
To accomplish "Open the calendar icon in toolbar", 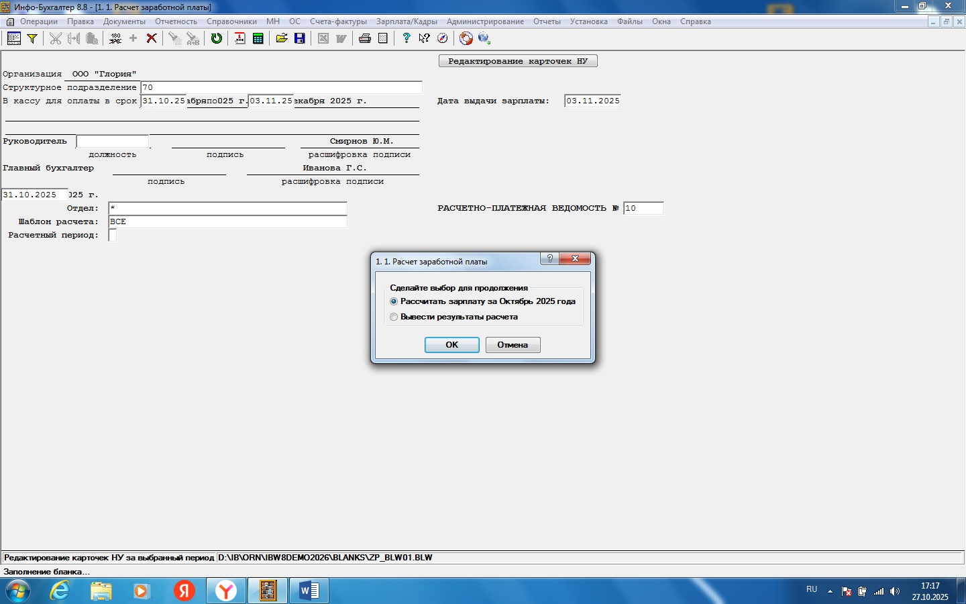I will click(239, 38).
